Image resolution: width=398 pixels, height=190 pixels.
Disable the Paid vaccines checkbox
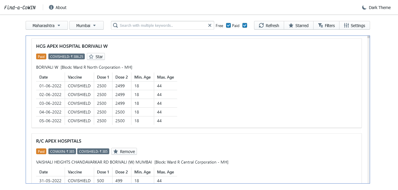click(x=245, y=25)
